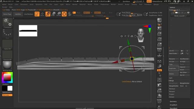194x109 pixels.
Task: Open LightBox
Action: (18, 14)
